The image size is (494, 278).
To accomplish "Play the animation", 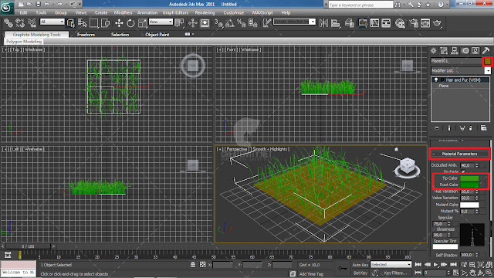I will tap(435, 265).
